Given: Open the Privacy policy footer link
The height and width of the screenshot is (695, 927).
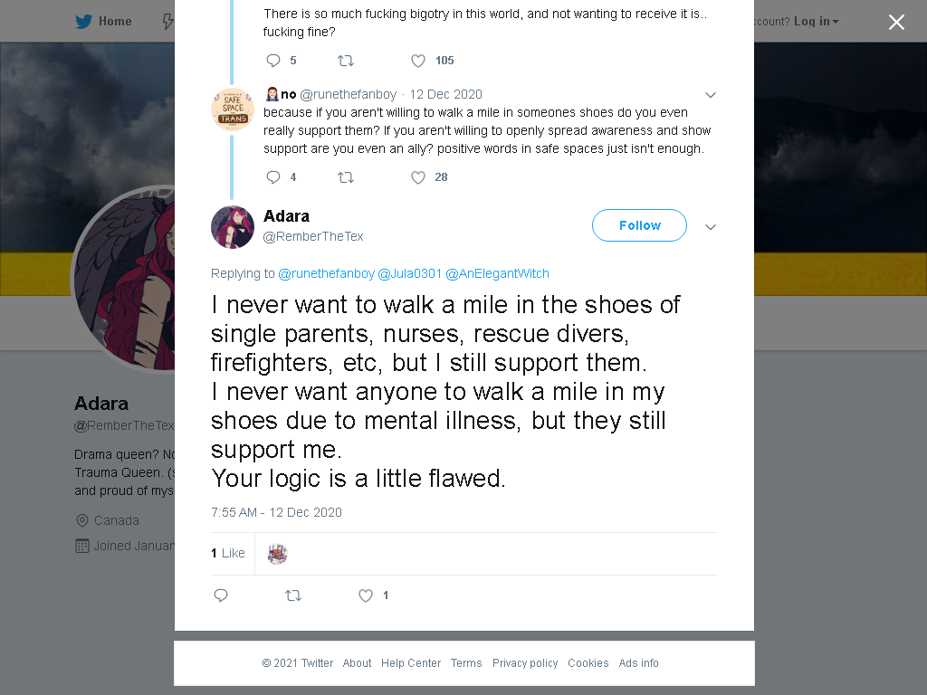Looking at the screenshot, I should click(525, 663).
